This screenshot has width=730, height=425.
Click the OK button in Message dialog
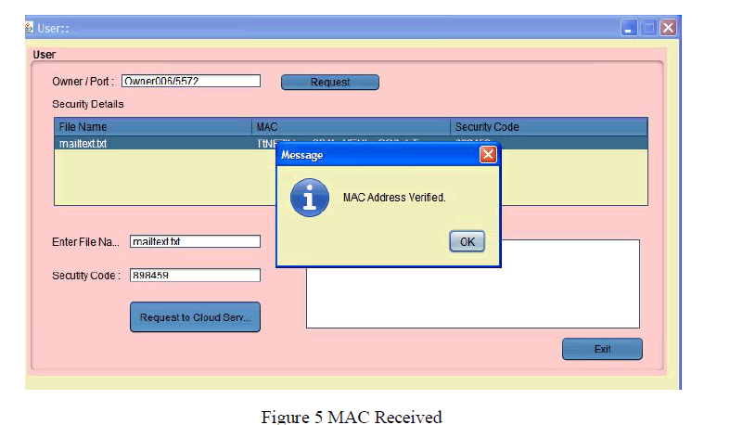(467, 241)
